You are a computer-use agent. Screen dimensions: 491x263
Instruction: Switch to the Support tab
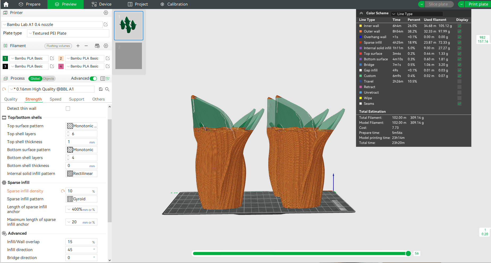[x=77, y=99]
